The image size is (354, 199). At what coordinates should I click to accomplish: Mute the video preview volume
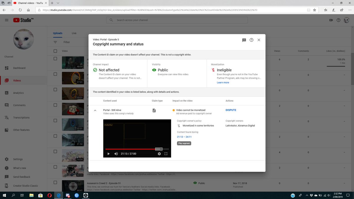(116, 154)
